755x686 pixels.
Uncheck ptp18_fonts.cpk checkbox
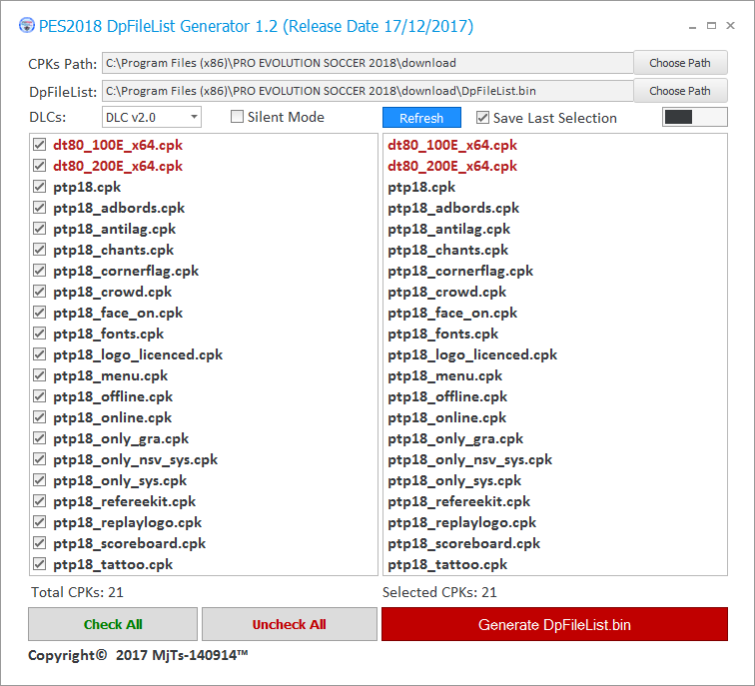coord(40,334)
